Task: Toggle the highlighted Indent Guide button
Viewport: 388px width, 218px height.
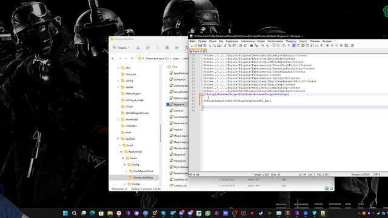Action: [293, 45]
